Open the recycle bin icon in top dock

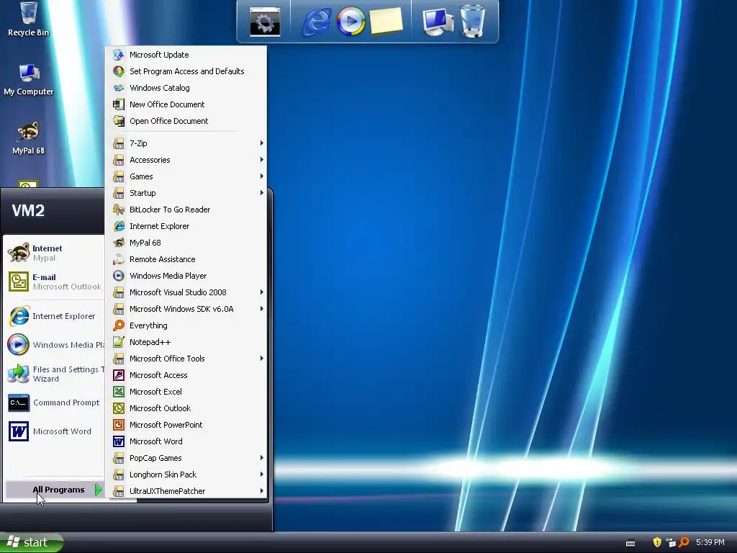pyautogui.click(x=473, y=21)
